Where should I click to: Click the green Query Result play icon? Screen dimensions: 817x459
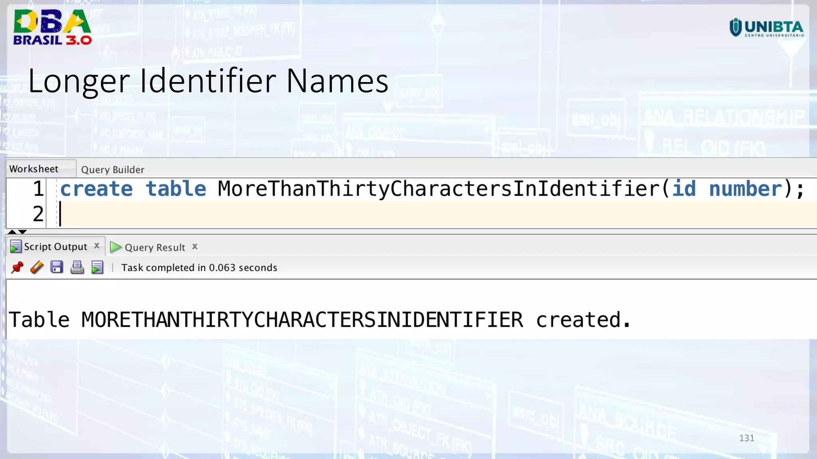pos(116,247)
